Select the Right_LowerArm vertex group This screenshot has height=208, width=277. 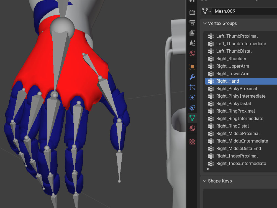[241, 73]
